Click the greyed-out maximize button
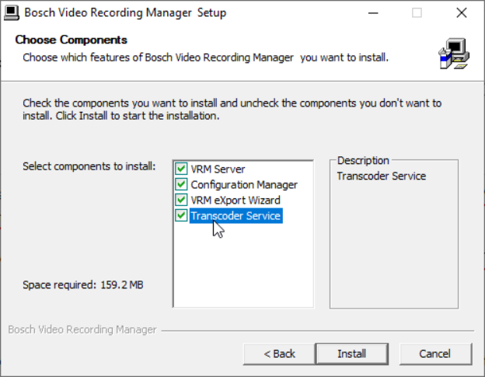The image size is (485, 377). (417, 12)
